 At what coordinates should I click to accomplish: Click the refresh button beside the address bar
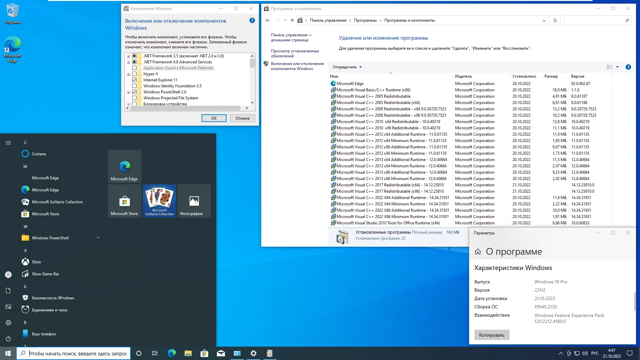tap(555, 20)
